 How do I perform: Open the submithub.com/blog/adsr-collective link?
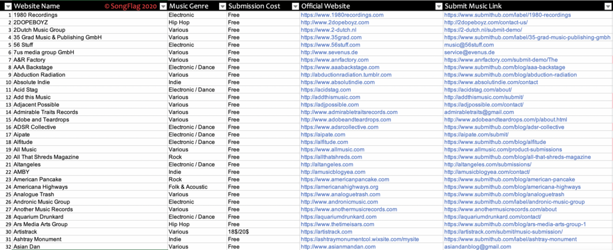click(504, 127)
